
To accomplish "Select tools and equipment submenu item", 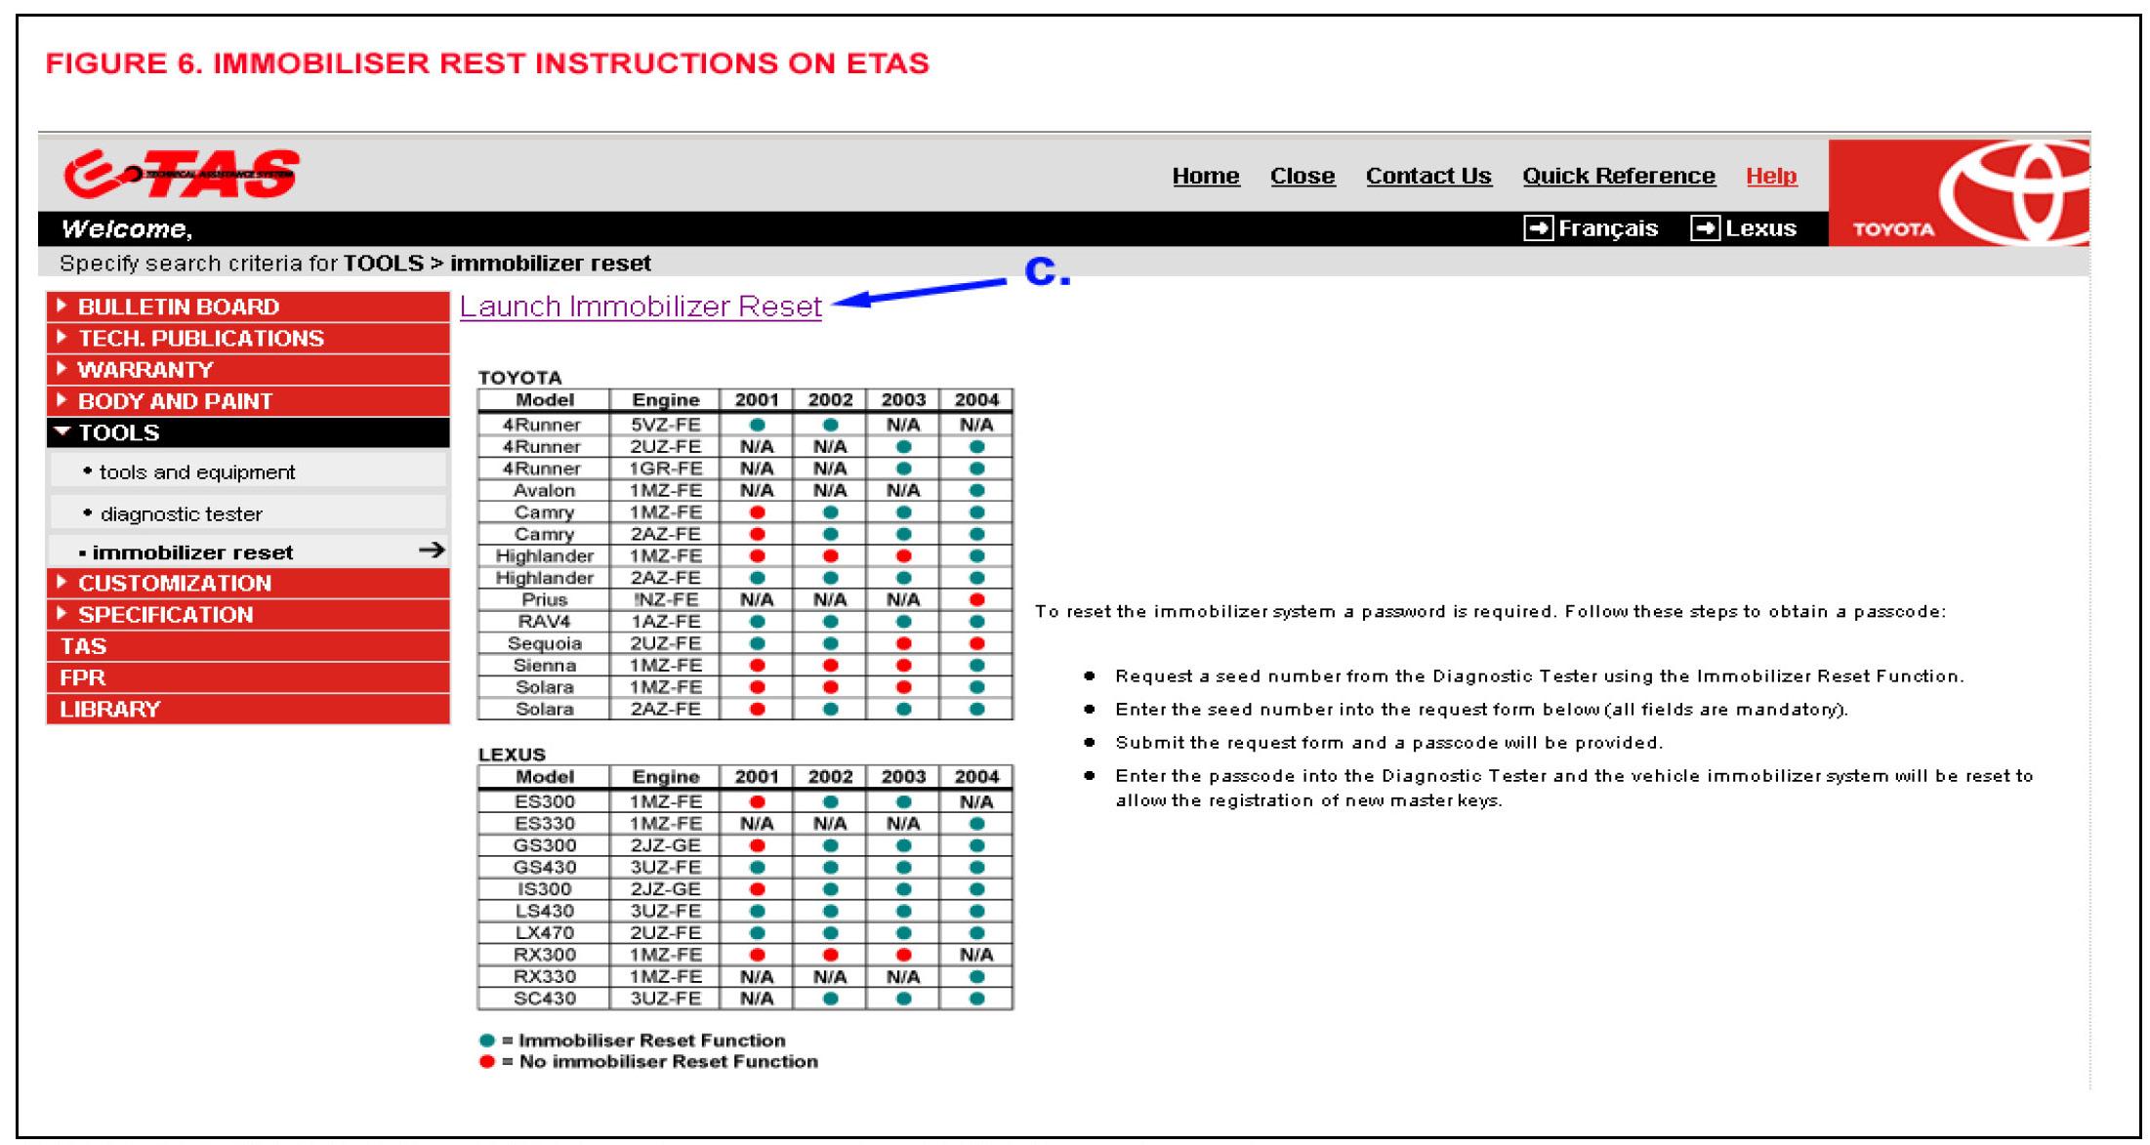I will 196,472.
